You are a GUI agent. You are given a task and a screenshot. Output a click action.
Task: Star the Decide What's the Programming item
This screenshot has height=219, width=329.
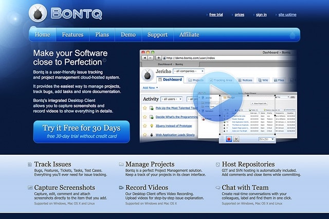[x=144, y=117]
